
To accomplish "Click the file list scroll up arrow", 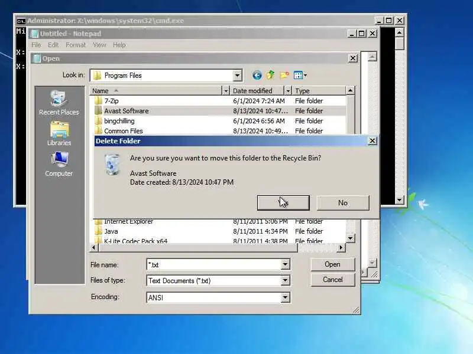I will click(x=350, y=90).
